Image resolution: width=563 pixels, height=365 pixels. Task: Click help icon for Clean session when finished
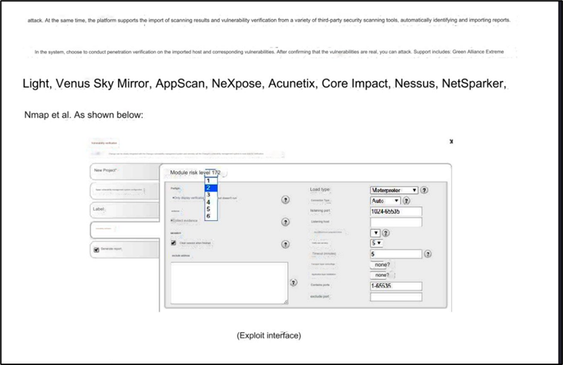pos(286,244)
